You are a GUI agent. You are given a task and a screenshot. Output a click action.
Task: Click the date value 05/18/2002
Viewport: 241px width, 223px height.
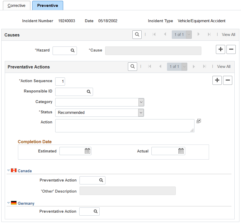click(x=108, y=21)
